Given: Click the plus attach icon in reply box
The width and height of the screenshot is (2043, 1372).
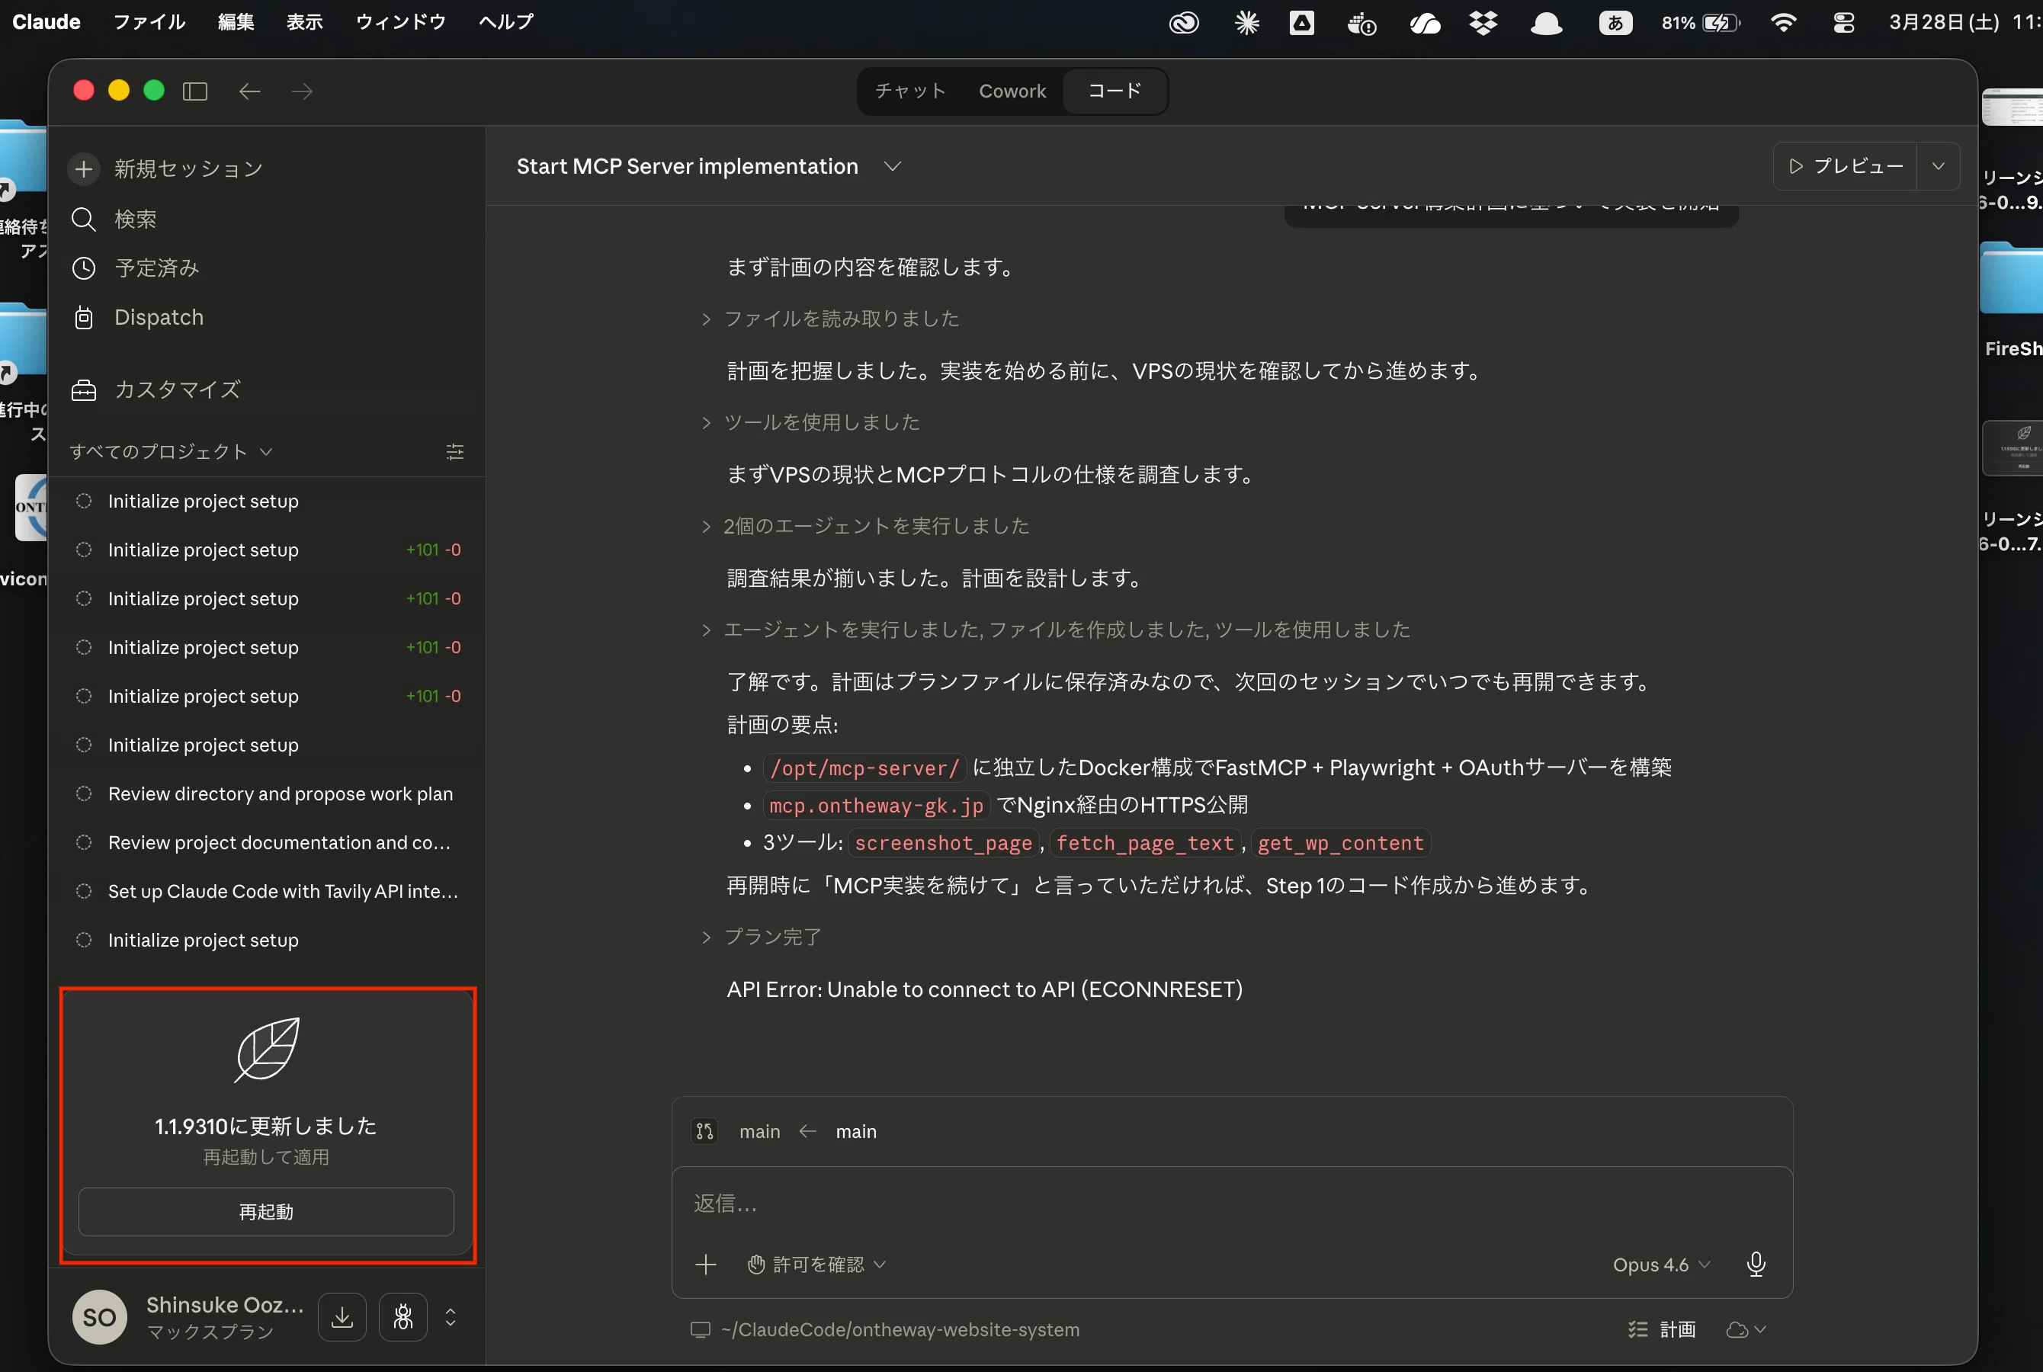Looking at the screenshot, I should click(x=706, y=1265).
